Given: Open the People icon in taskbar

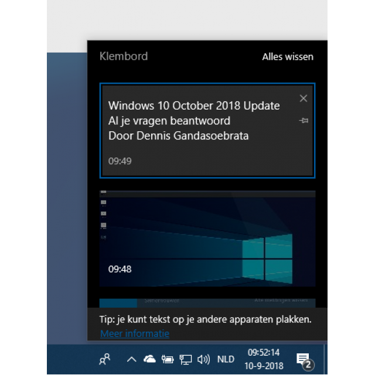Looking at the screenshot, I should click(x=104, y=359).
